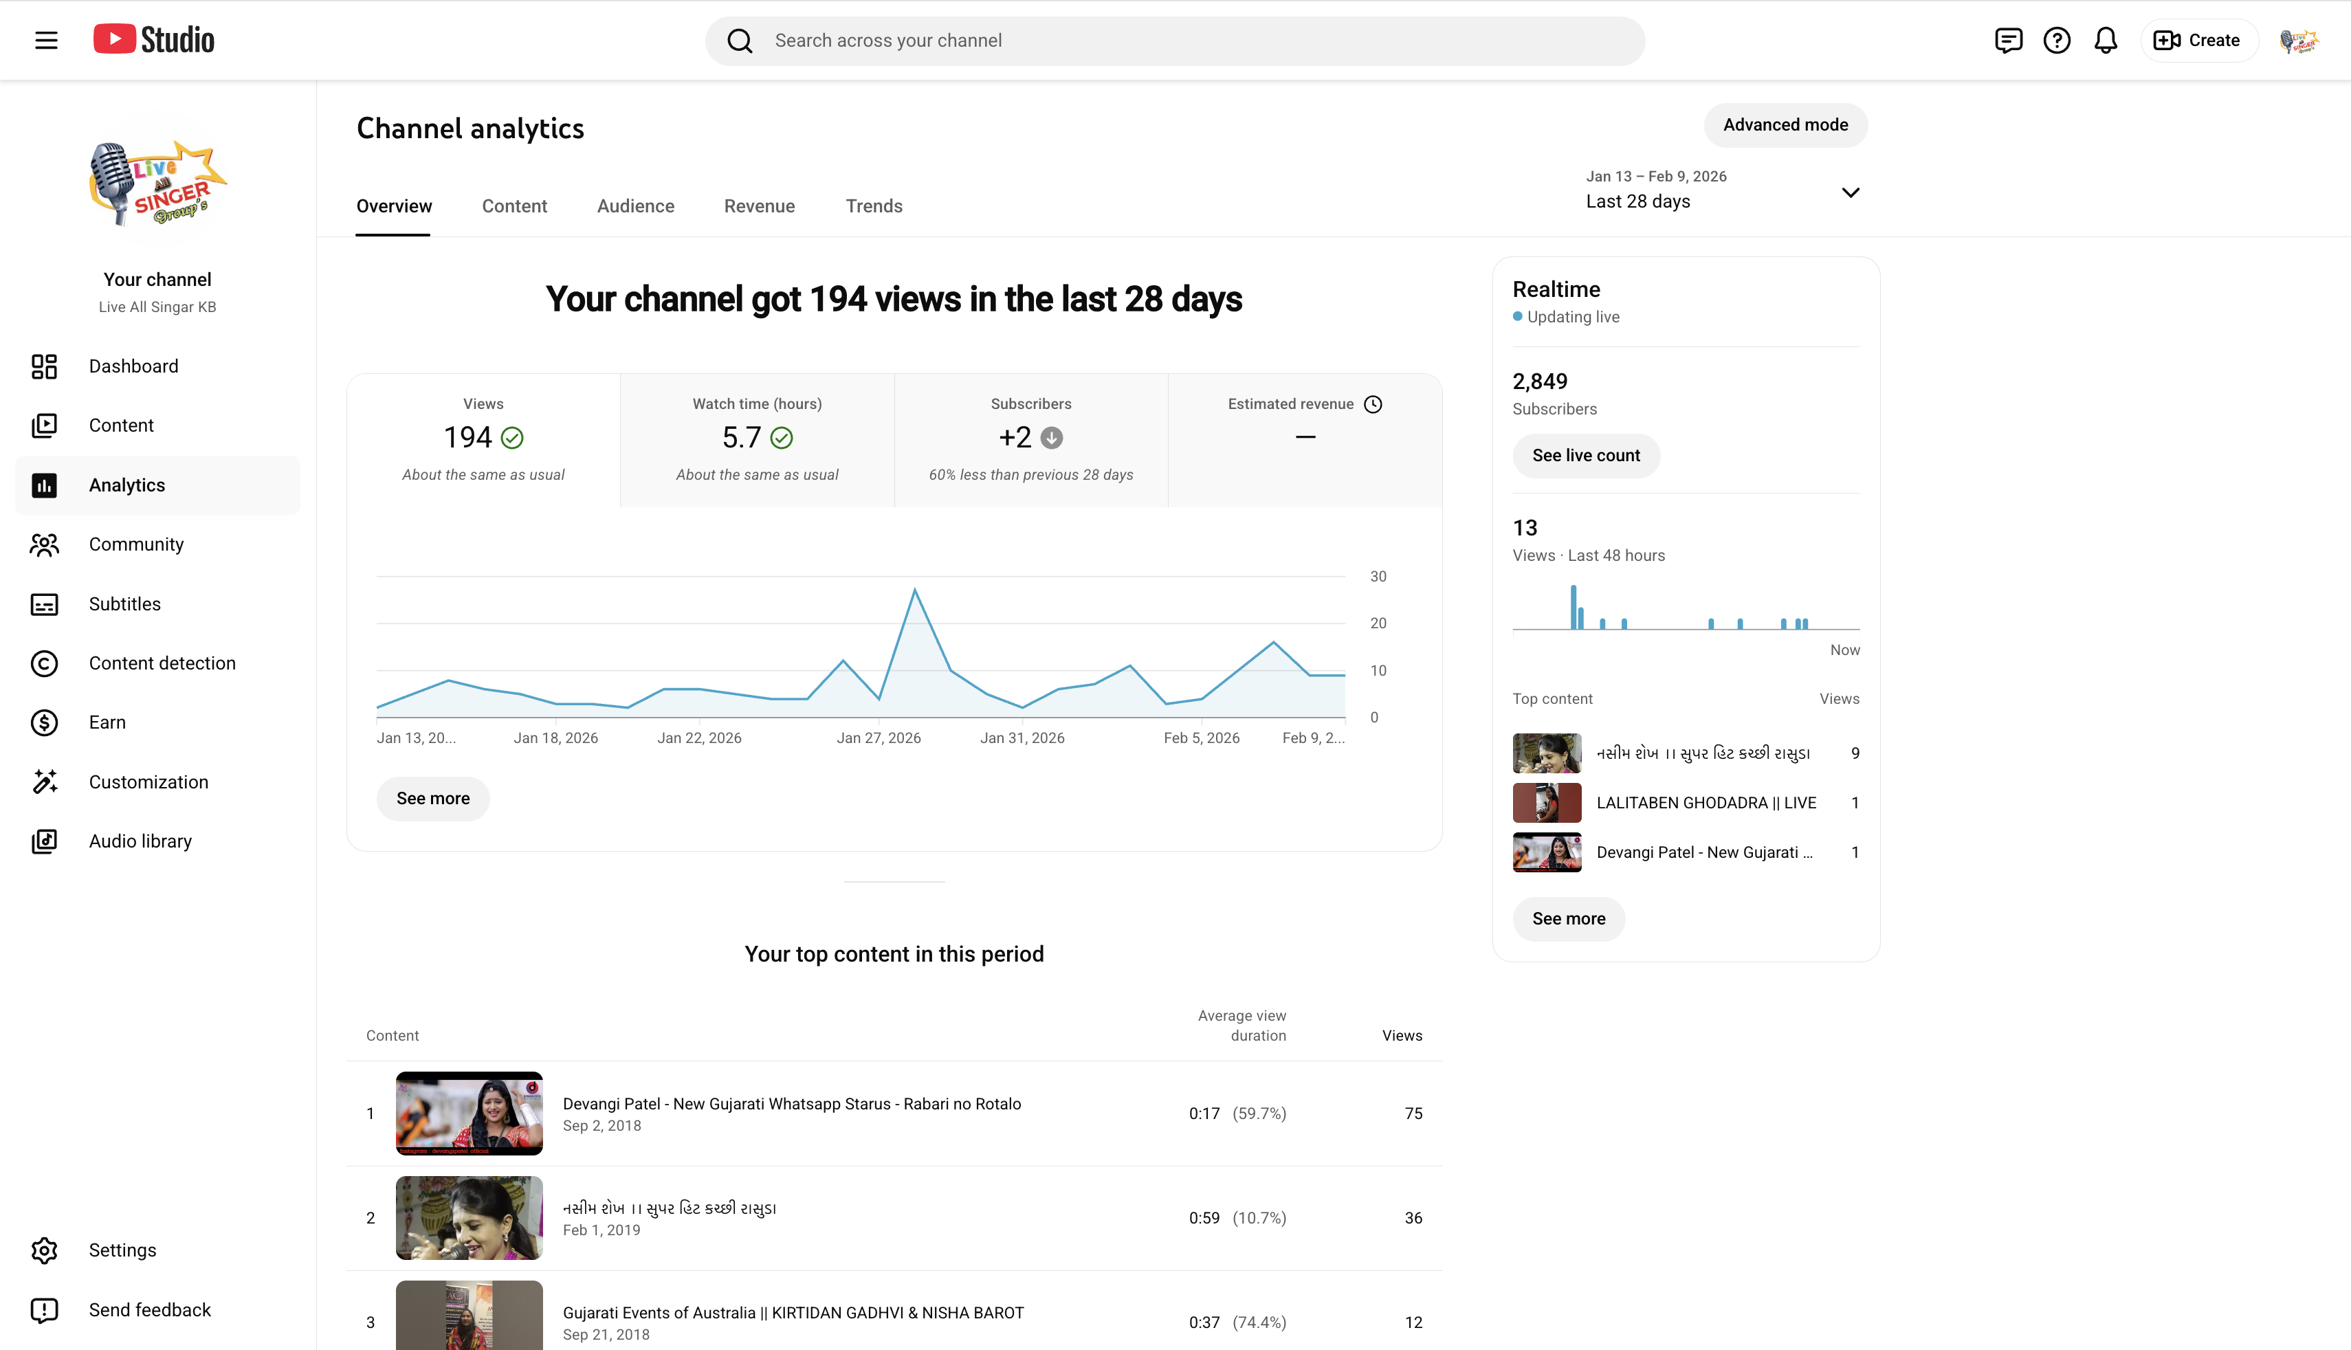2351x1350 pixels.
Task: Click See live count button
Action: pyautogui.click(x=1586, y=455)
